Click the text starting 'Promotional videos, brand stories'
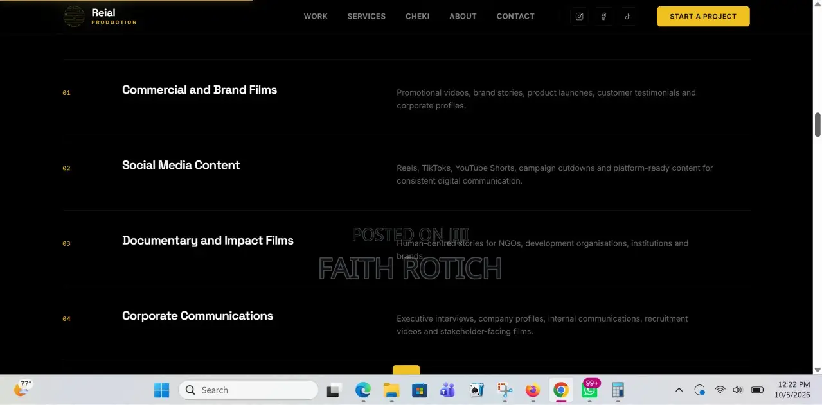This screenshot has width=822, height=405. [546, 99]
